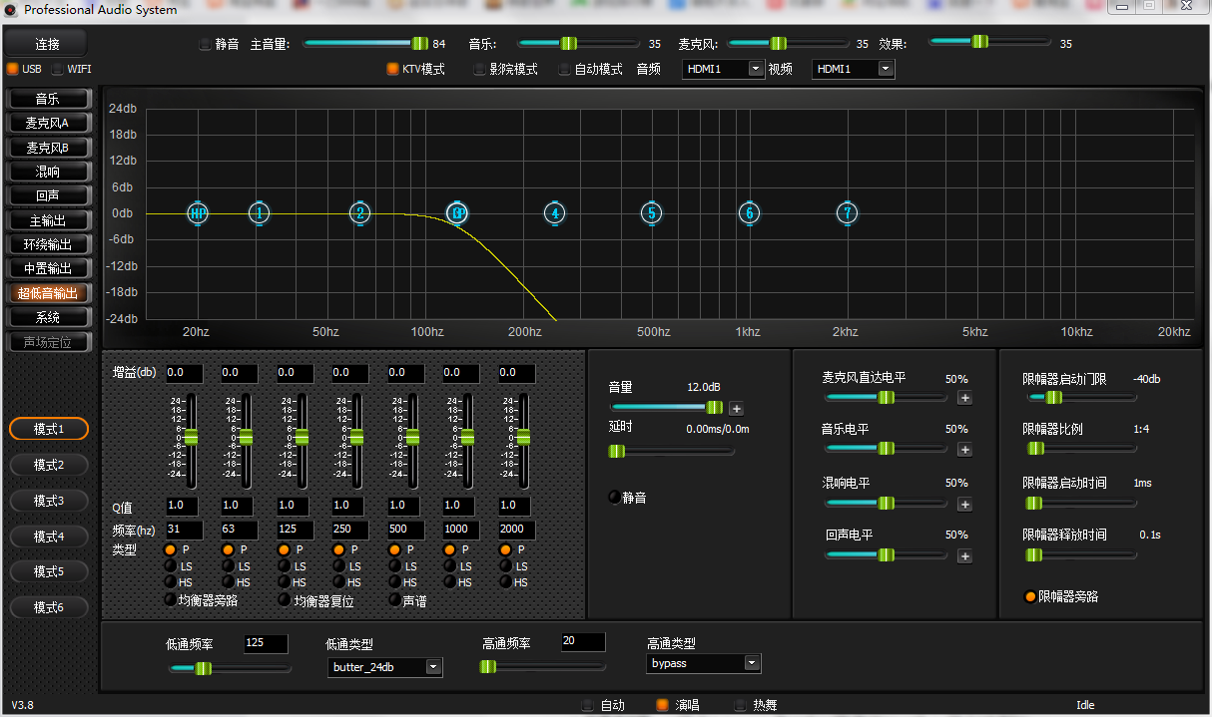Open the 音乐 section in the sidebar
Viewport: 1212px width, 717px height.
click(x=48, y=99)
